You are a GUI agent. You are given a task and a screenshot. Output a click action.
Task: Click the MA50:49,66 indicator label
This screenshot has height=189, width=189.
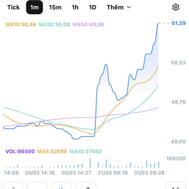88,24
